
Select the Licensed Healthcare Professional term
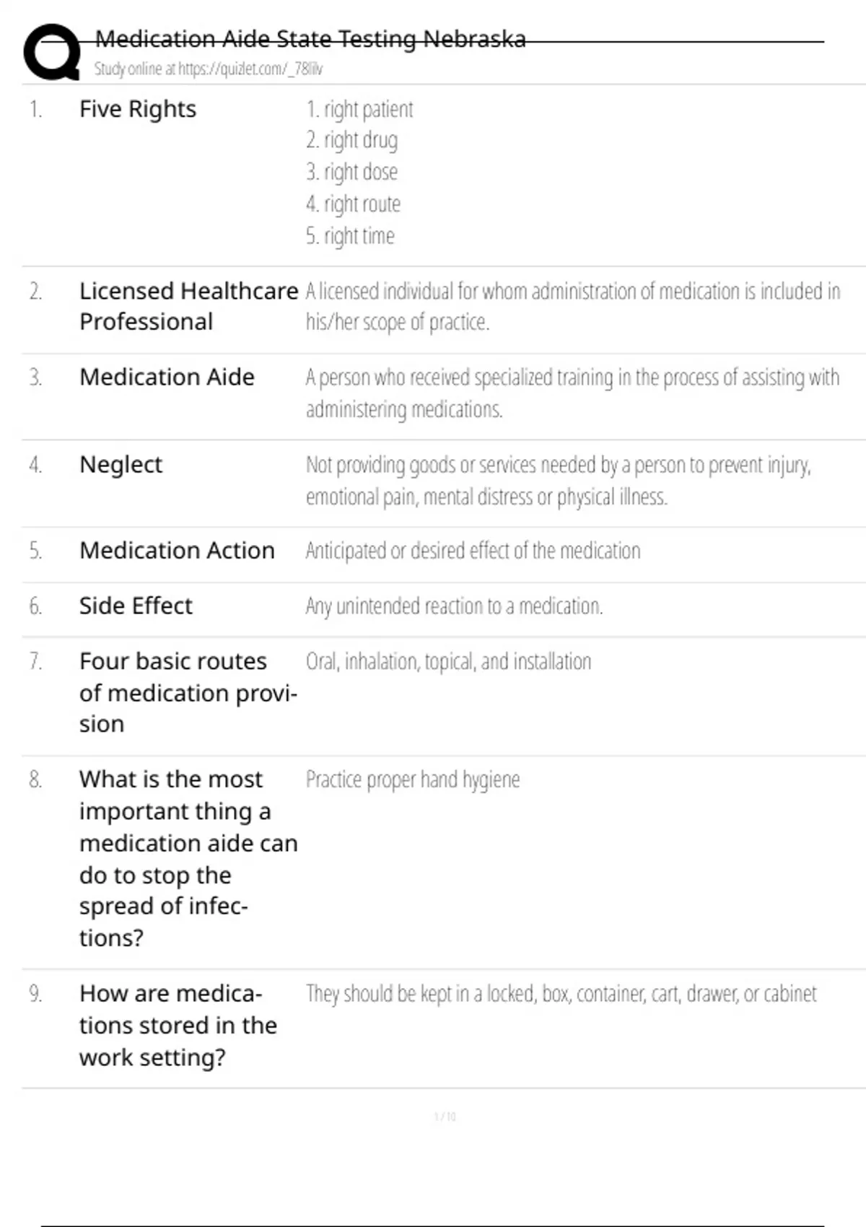click(188, 306)
